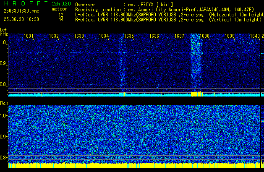Click the Receiving Location line
Viewport: 264px width, 172px height.
[165, 10]
